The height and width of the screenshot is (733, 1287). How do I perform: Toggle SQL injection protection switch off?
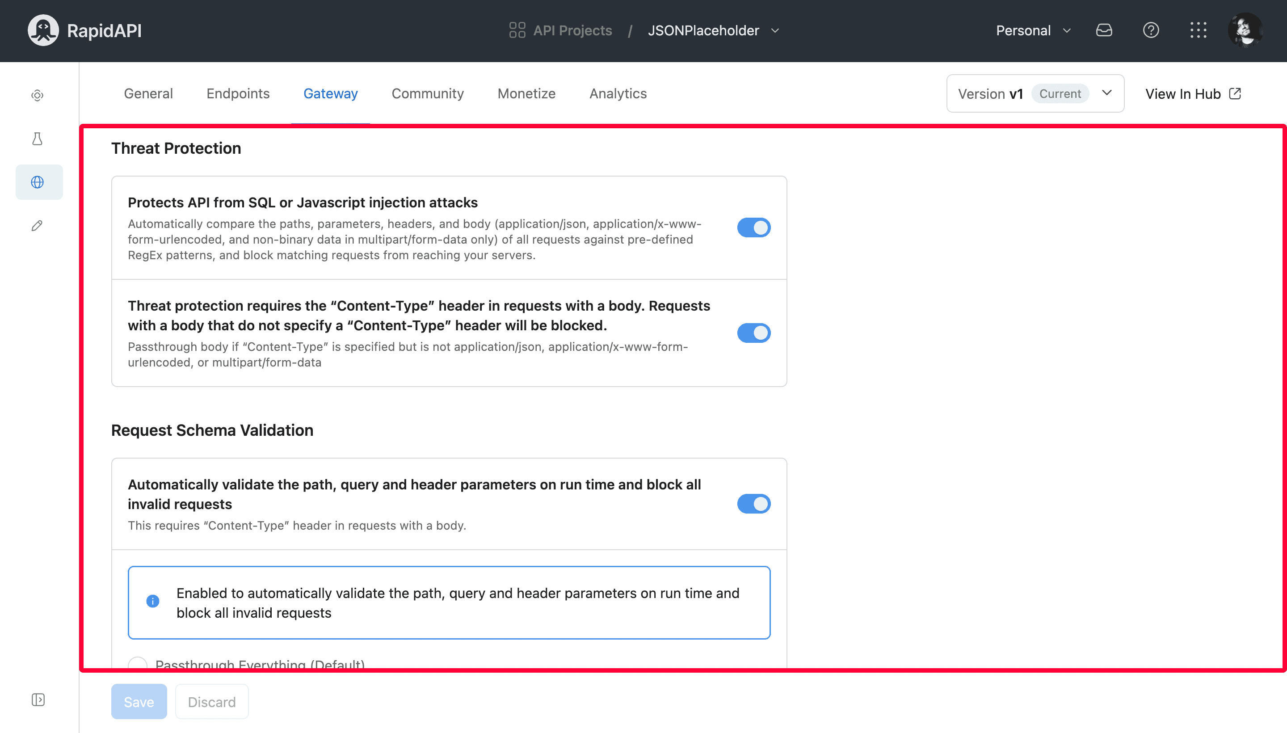pyautogui.click(x=754, y=228)
